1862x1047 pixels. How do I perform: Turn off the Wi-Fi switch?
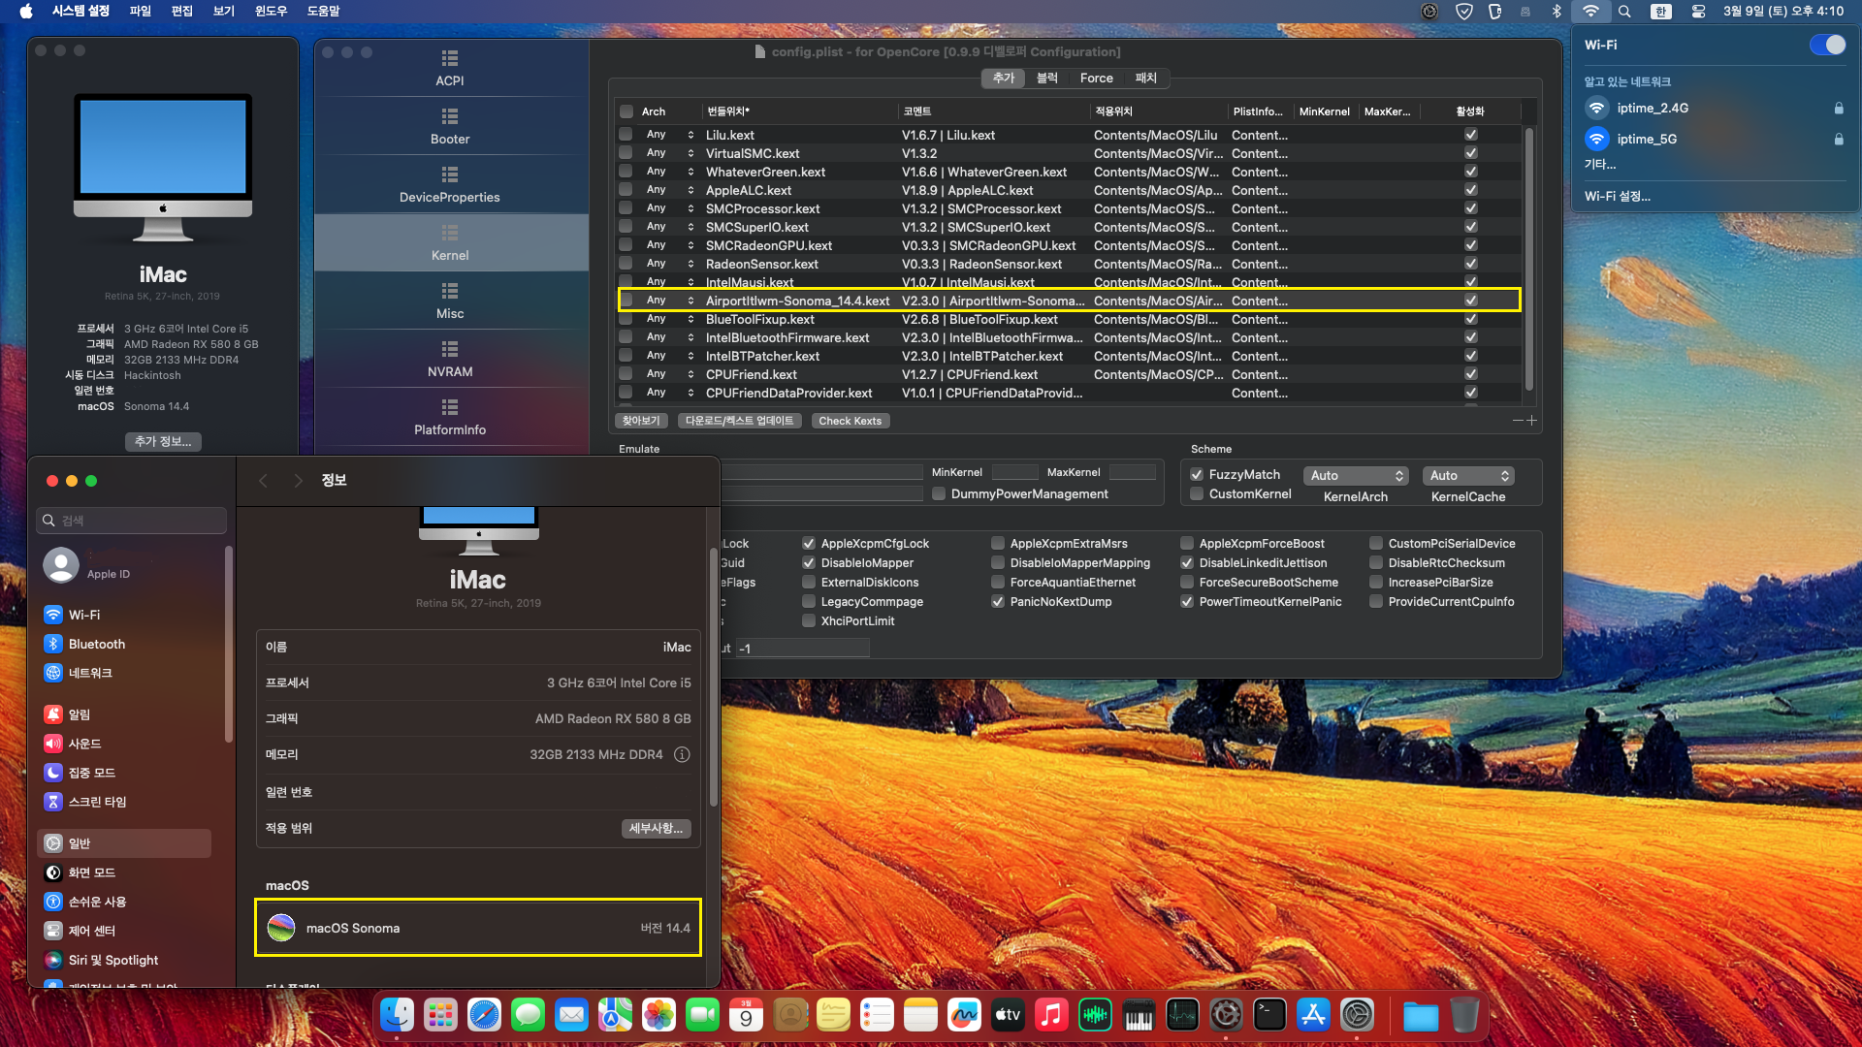(1827, 46)
